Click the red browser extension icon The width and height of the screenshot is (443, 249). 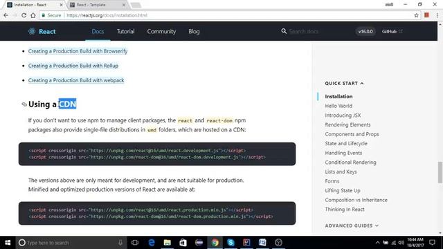pos(426,15)
